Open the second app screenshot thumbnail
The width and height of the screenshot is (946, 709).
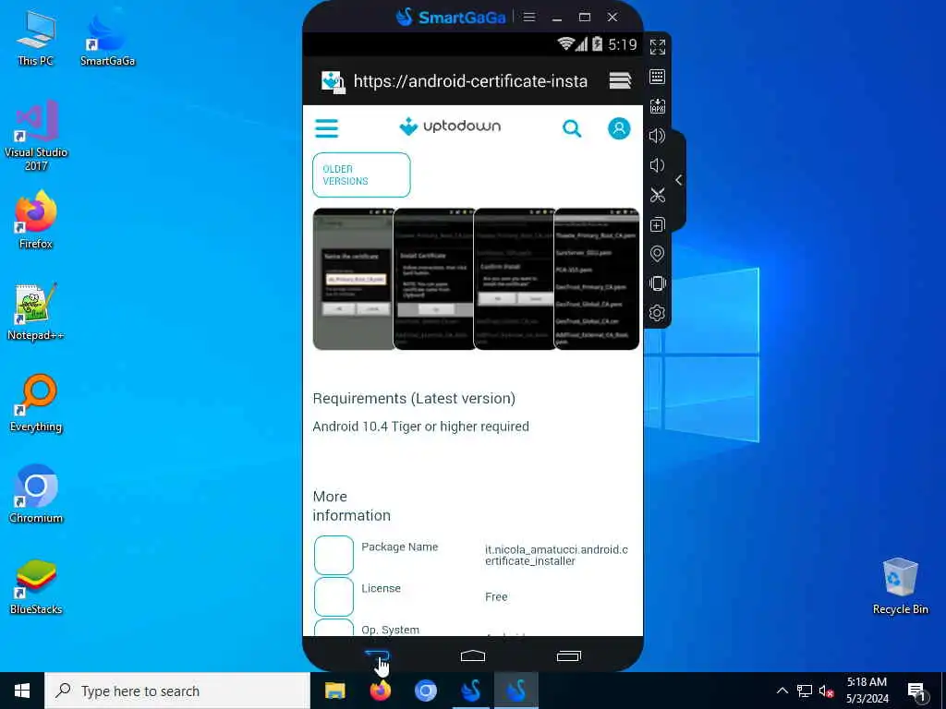434,279
